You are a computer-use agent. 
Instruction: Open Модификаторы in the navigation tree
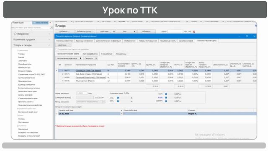click(25, 64)
